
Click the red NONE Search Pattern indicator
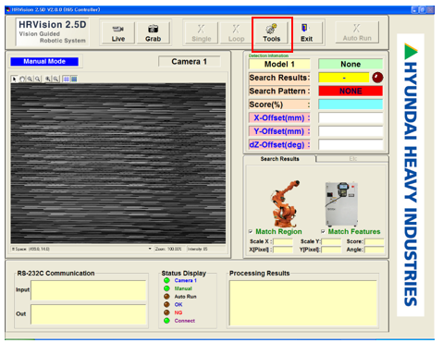tap(351, 91)
